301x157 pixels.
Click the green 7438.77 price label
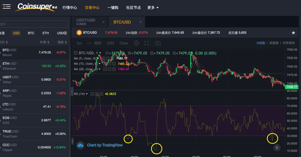tap(292, 87)
